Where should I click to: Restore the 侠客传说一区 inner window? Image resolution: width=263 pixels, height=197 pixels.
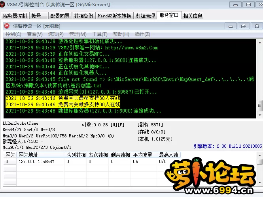click(244, 26)
